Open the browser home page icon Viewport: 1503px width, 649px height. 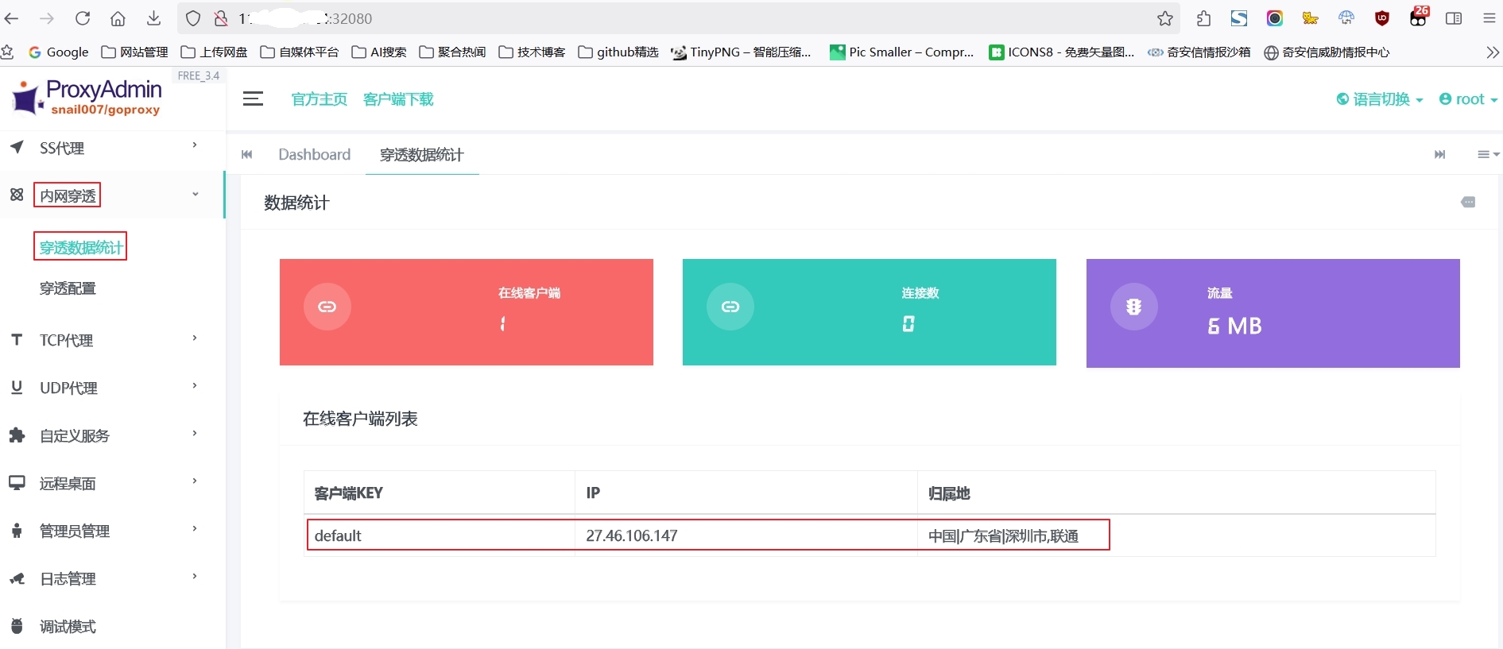(x=118, y=18)
